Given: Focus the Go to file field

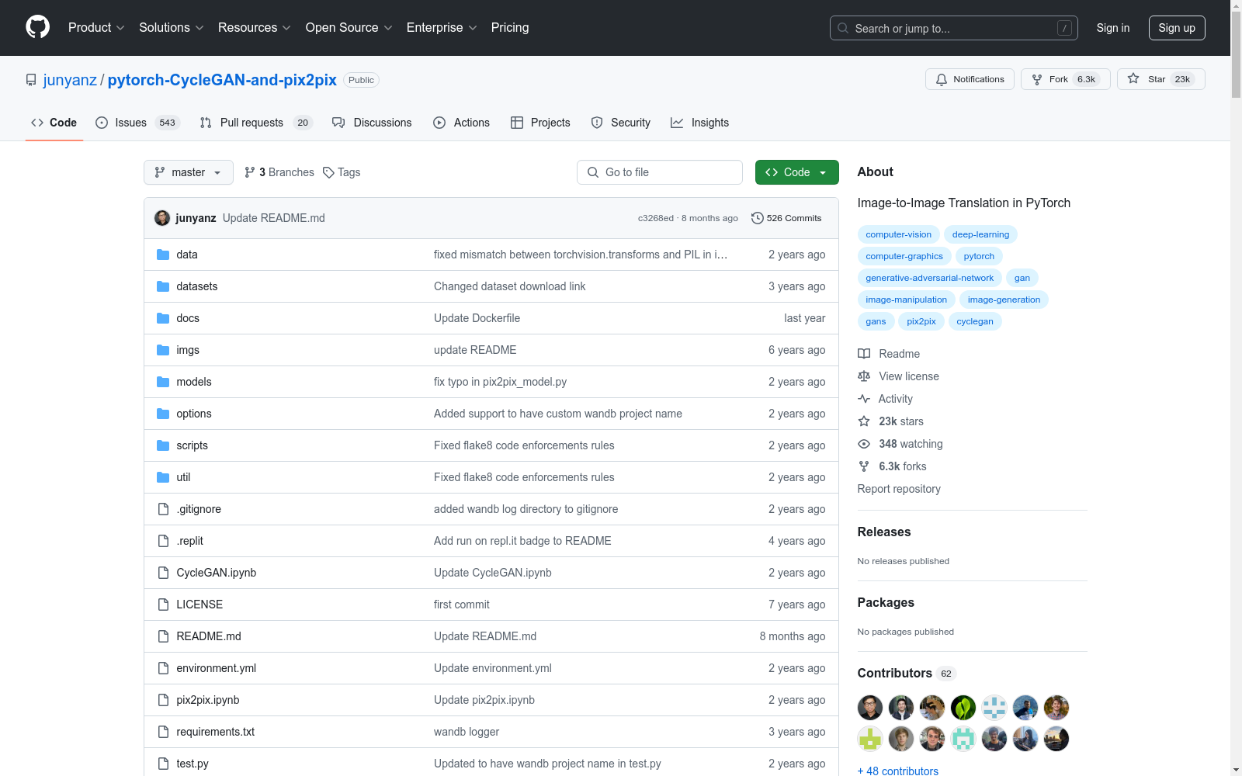Looking at the screenshot, I should tap(660, 172).
